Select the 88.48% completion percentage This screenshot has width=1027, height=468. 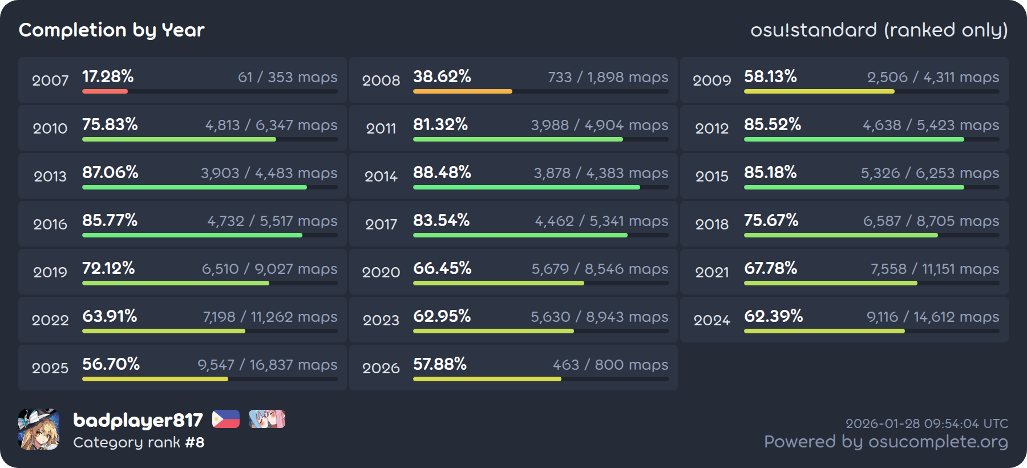[x=442, y=172]
